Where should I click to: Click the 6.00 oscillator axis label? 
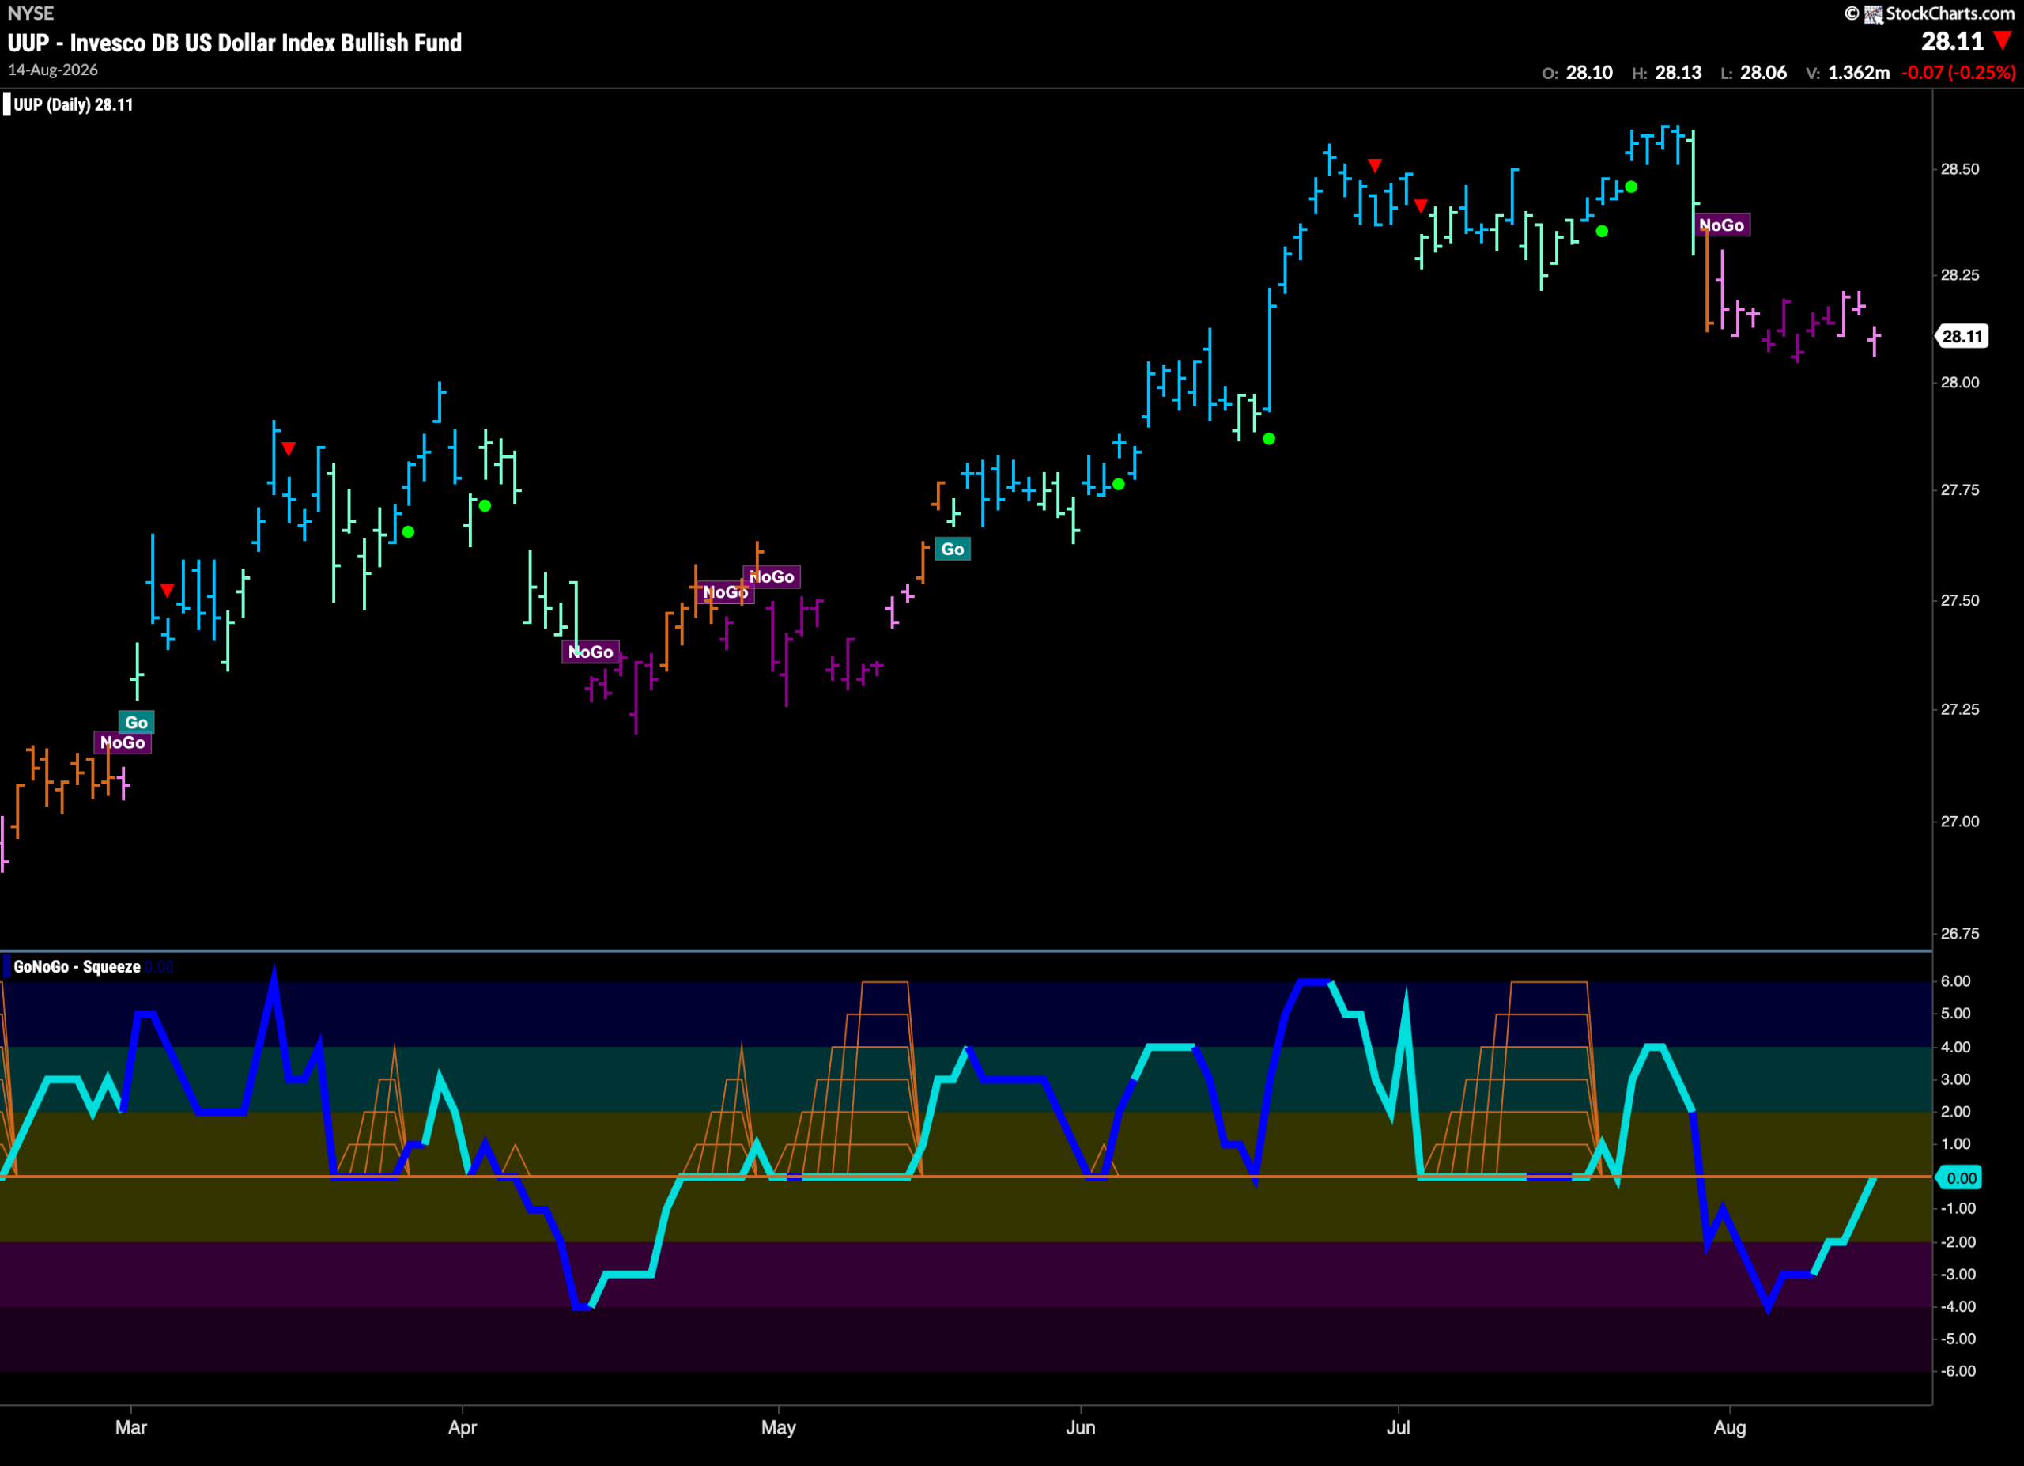pyautogui.click(x=1955, y=980)
